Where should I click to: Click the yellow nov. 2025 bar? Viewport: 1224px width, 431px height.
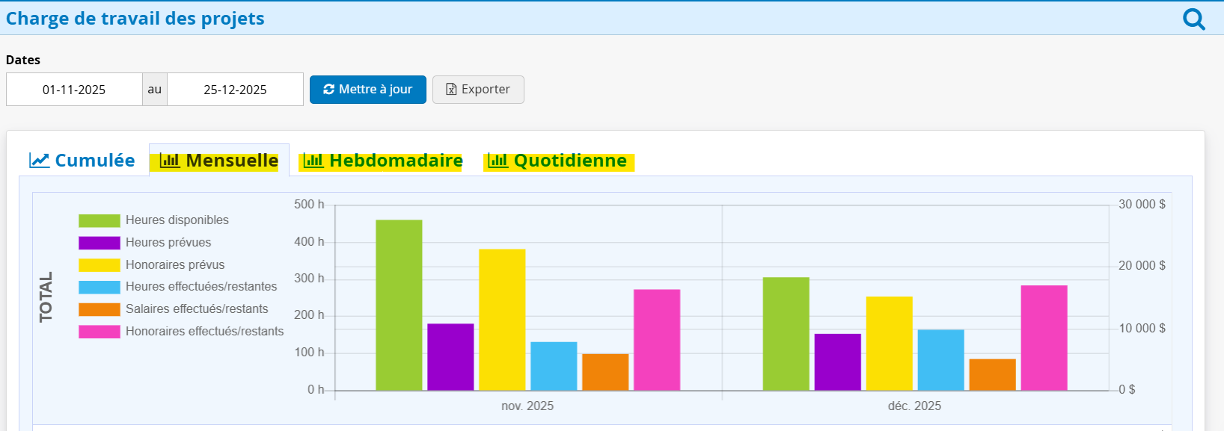click(x=502, y=320)
